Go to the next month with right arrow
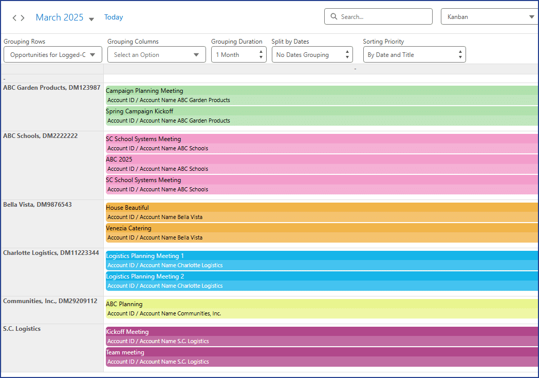539x378 pixels. point(23,18)
